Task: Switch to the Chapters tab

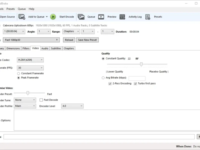Action: [x=69, y=48]
